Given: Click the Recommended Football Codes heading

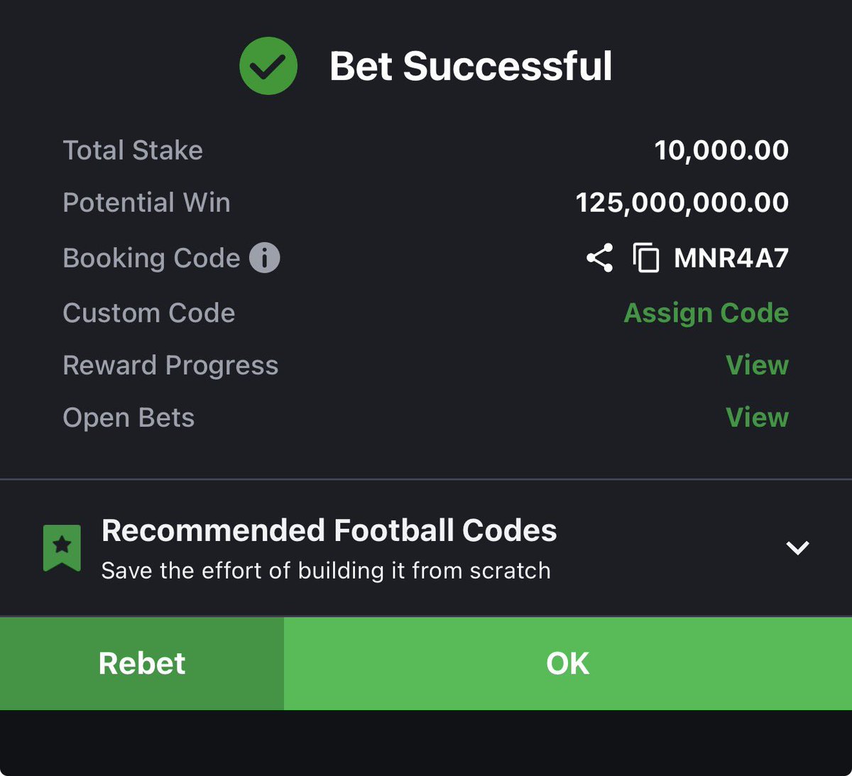Looking at the screenshot, I should (x=329, y=530).
